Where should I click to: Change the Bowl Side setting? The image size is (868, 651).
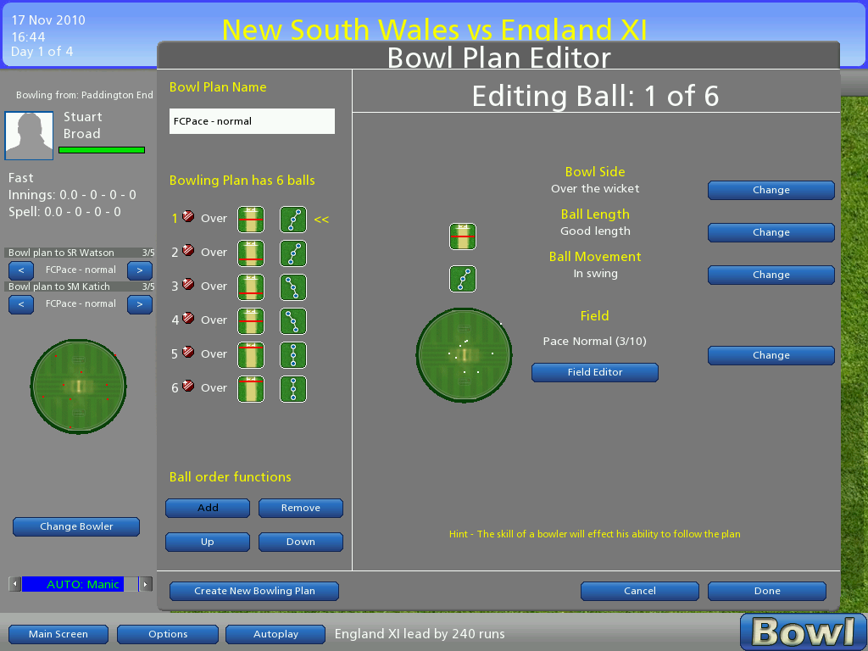[771, 190]
